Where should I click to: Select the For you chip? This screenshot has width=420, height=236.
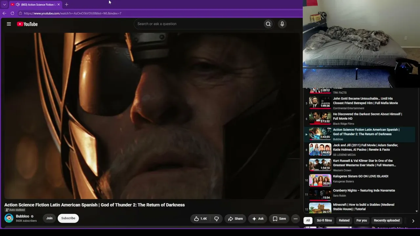(362, 221)
